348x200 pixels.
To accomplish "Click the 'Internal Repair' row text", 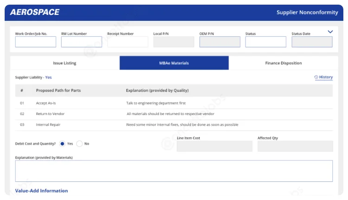I will pos(48,124).
